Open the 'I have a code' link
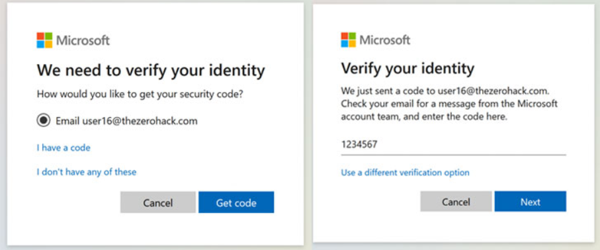Image resolution: width=600 pixels, height=250 pixels. (64, 147)
